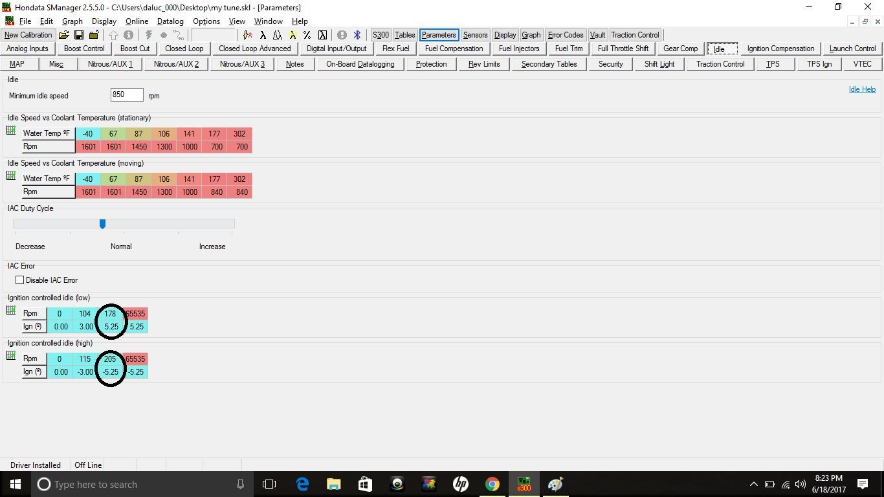The width and height of the screenshot is (884, 497).
Task: Open graph icon beside stationary idle speed table
Action: coord(11,131)
